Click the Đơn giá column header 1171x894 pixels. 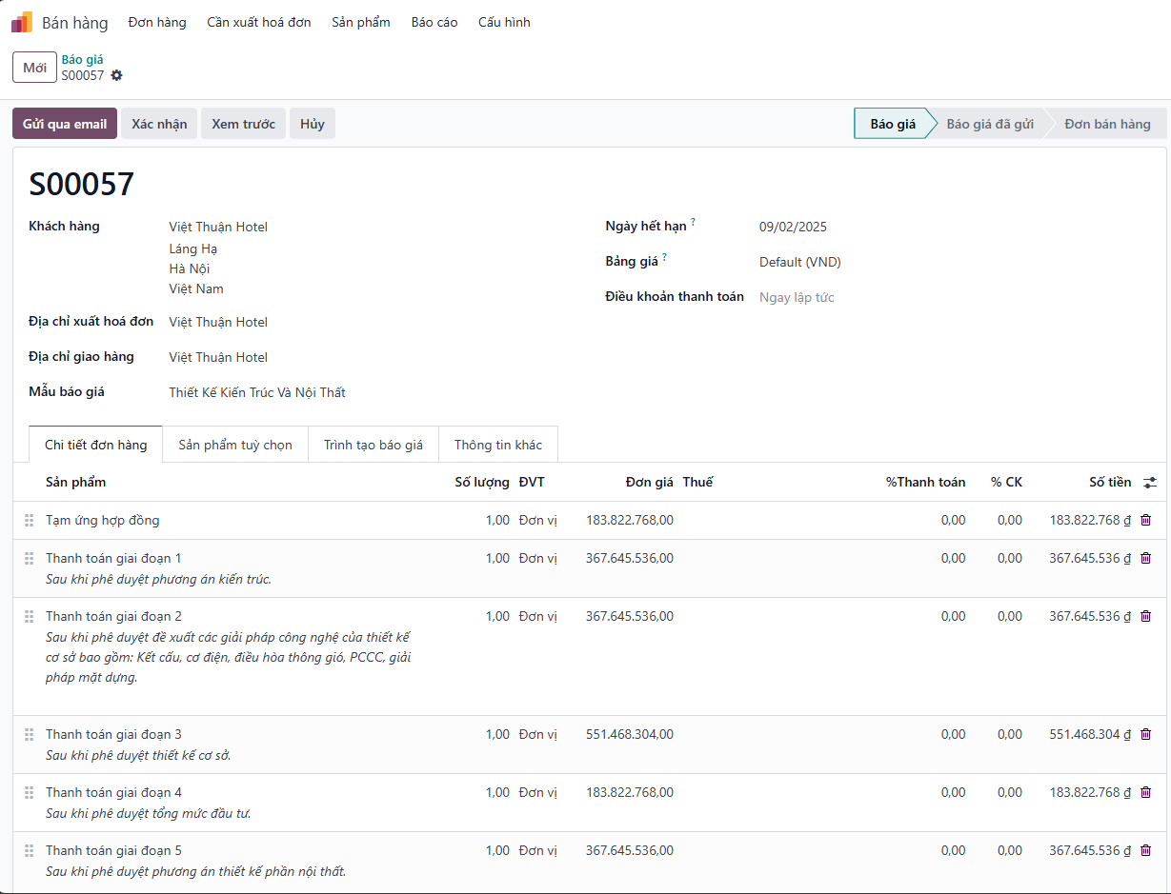(x=650, y=482)
